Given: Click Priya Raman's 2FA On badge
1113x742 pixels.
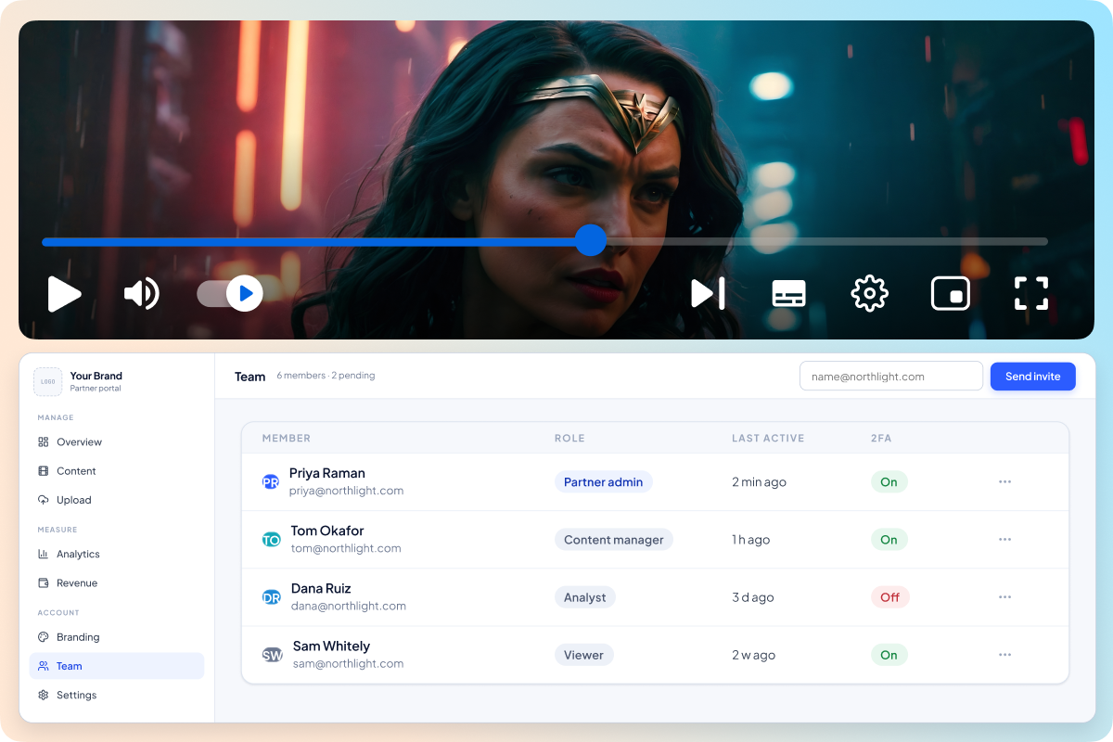Looking at the screenshot, I should click(x=889, y=482).
